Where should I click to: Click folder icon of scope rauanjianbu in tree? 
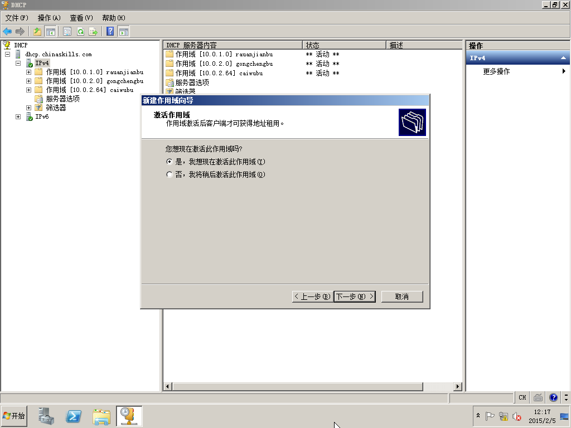coord(38,72)
